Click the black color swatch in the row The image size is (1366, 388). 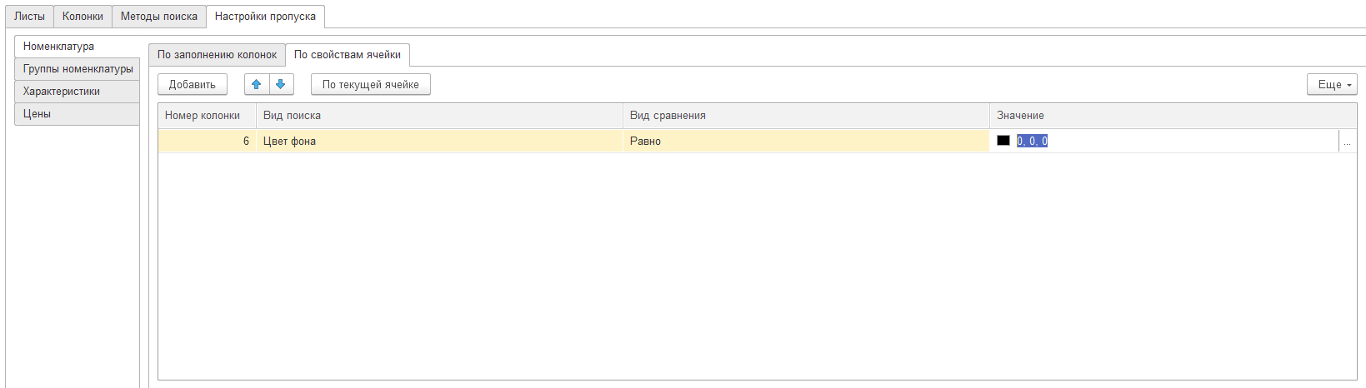click(1003, 141)
